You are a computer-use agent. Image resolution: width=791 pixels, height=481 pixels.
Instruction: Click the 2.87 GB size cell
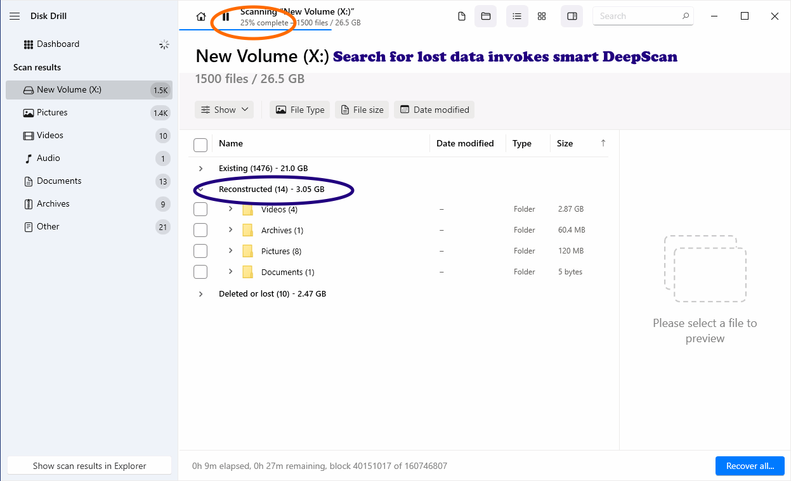click(x=571, y=209)
